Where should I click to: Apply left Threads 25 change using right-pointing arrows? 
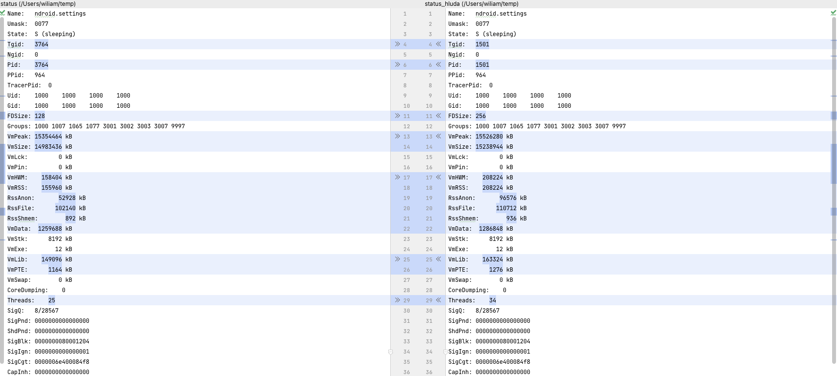pyautogui.click(x=398, y=300)
